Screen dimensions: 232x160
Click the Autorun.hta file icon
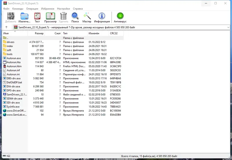pyautogui.click(x=5, y=62)
